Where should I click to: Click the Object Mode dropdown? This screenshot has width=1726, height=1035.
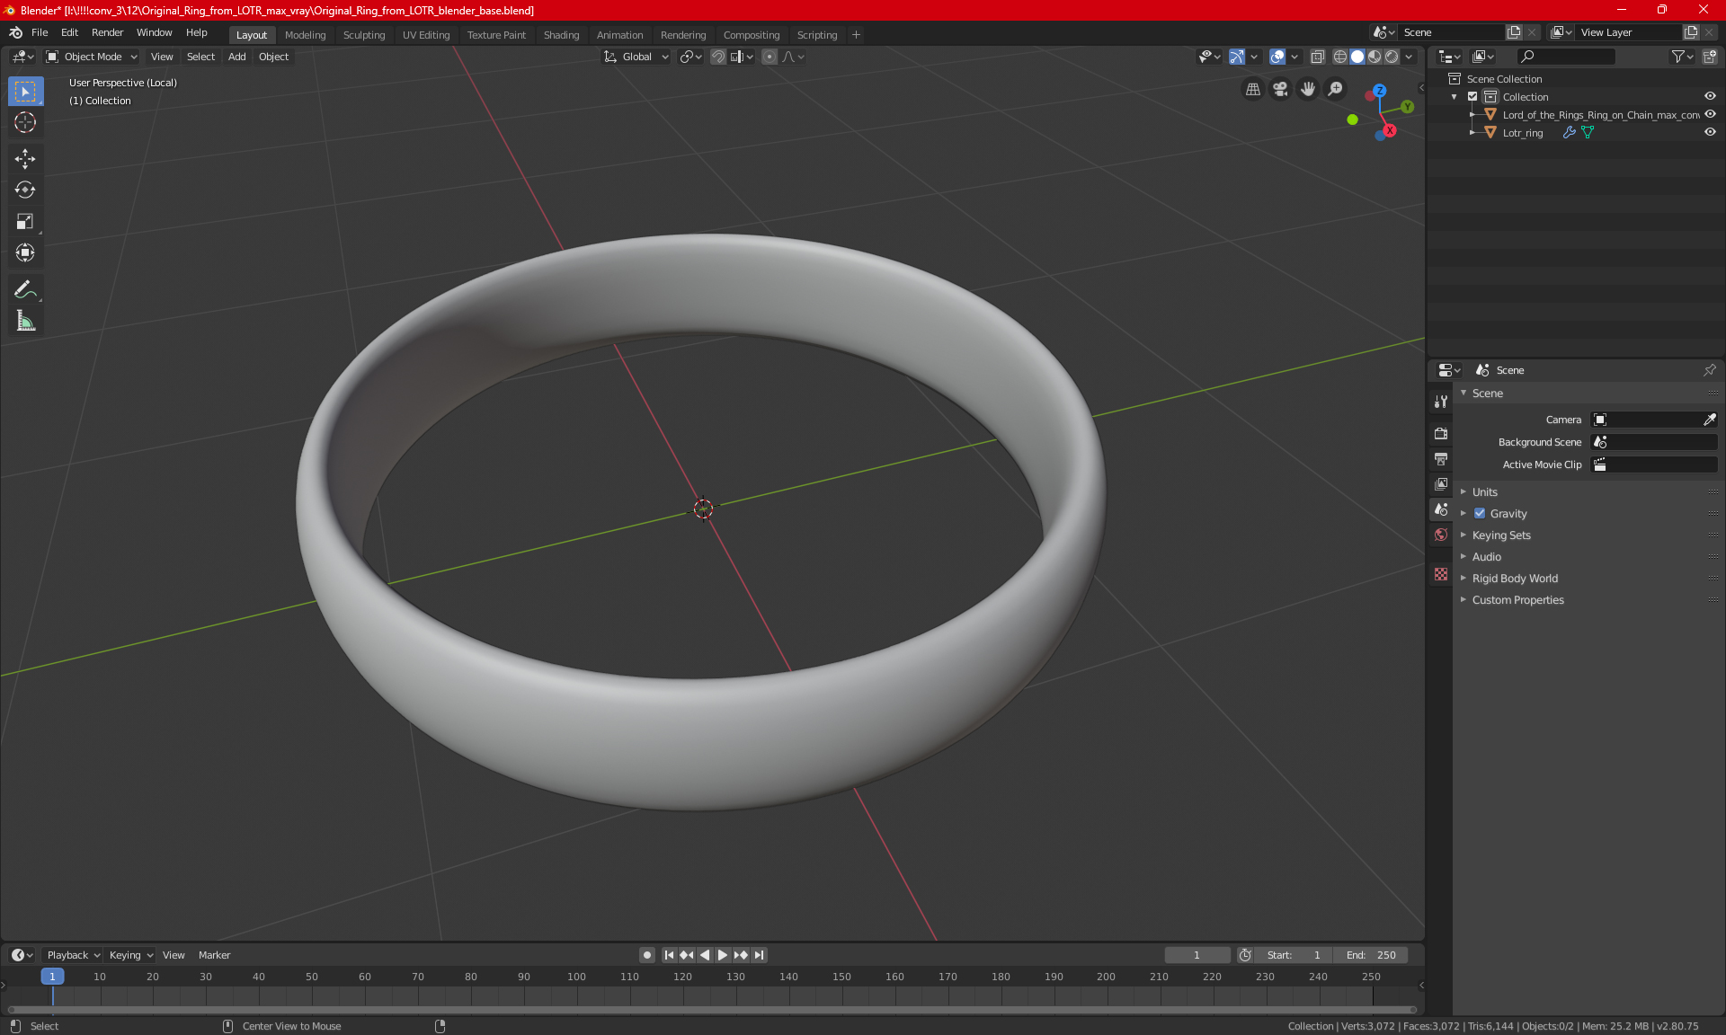point(95,57)
